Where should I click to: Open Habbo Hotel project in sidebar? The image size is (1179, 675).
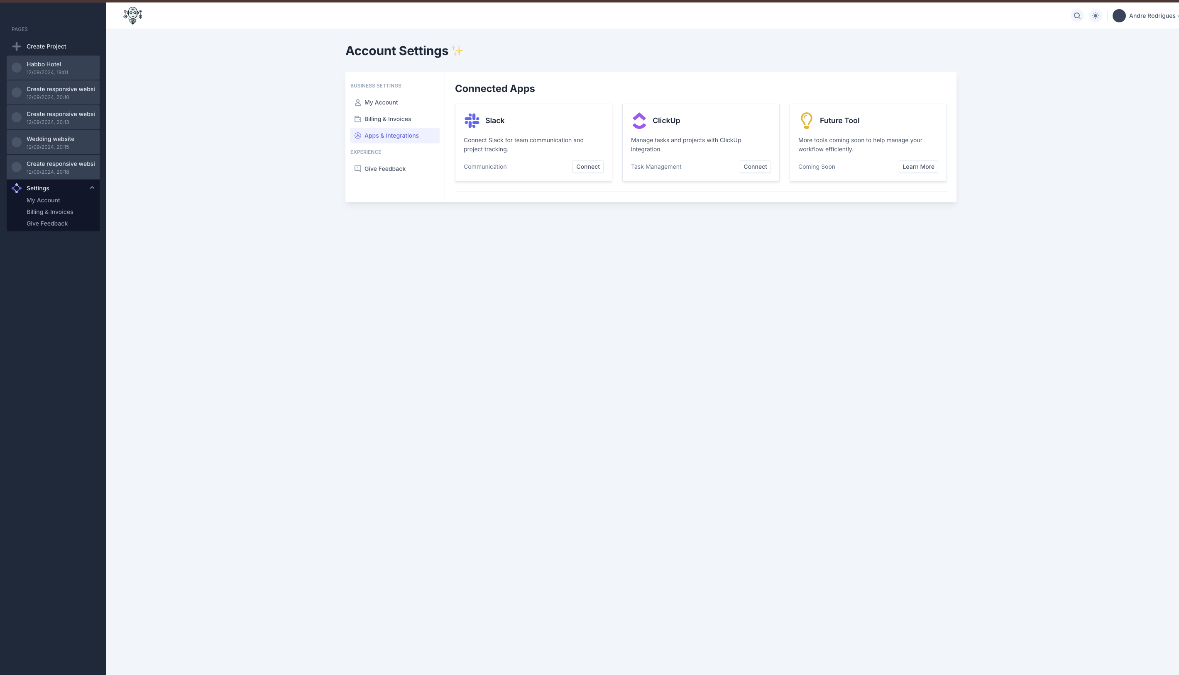click(53, 68)
